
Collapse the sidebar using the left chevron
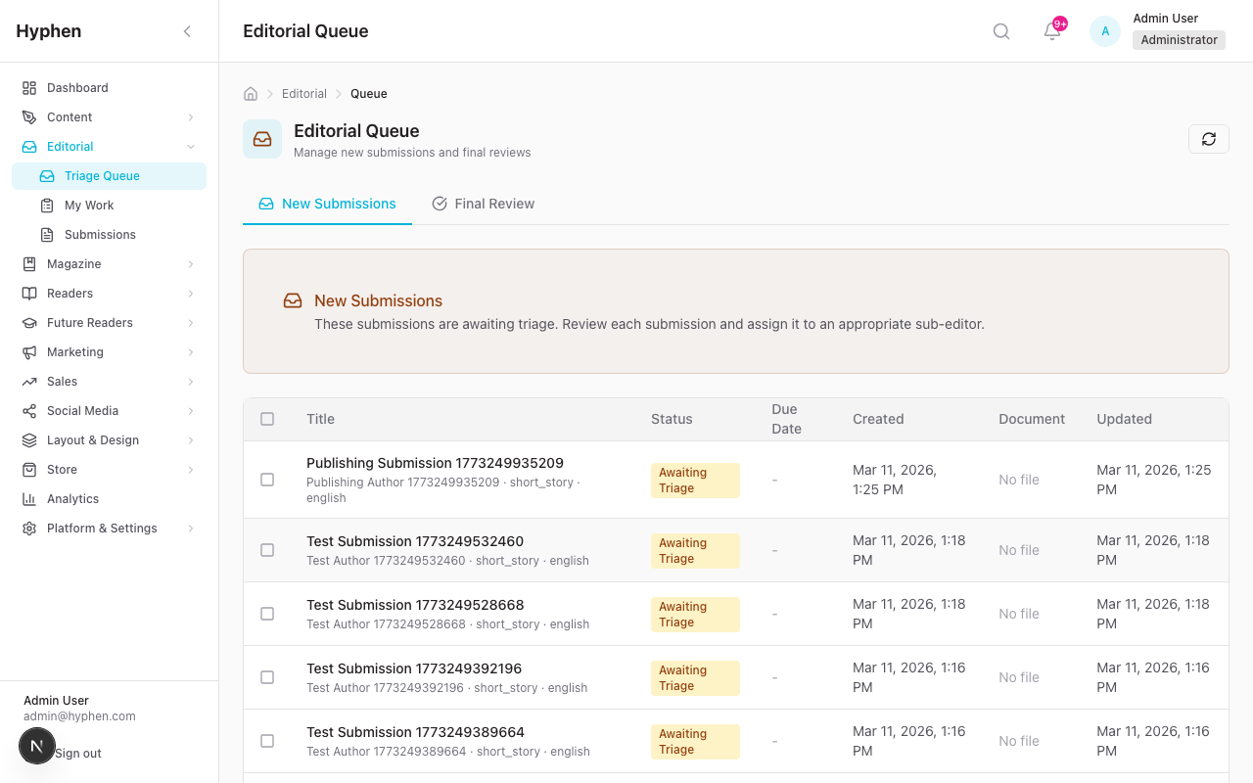pyautogui.click(x=187, y=31)
